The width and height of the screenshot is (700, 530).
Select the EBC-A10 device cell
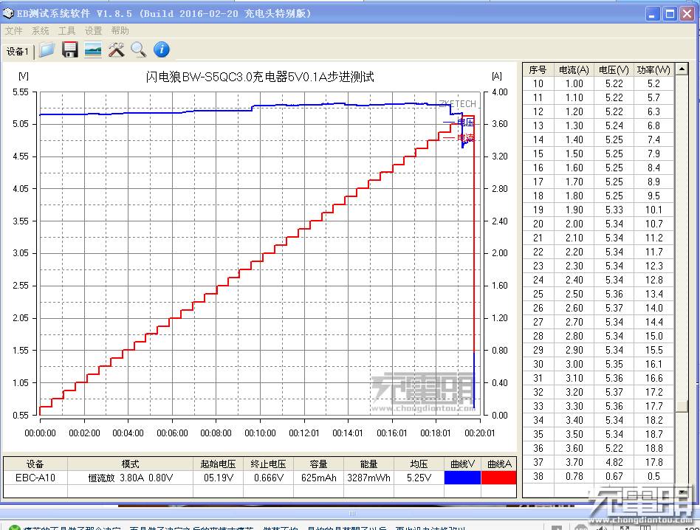(x=35, y=478)
